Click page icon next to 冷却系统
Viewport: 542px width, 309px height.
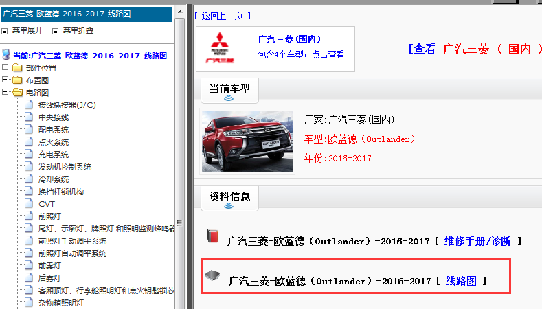point(29,179)
